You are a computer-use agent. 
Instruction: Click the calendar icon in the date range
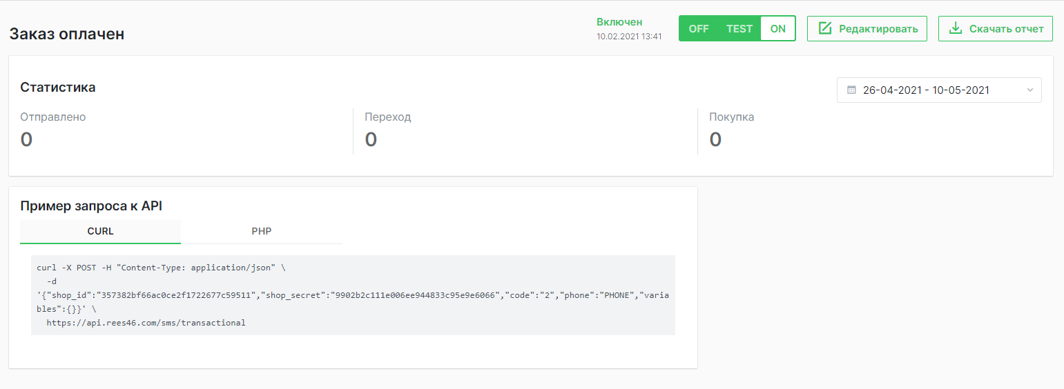click(851, 90)
